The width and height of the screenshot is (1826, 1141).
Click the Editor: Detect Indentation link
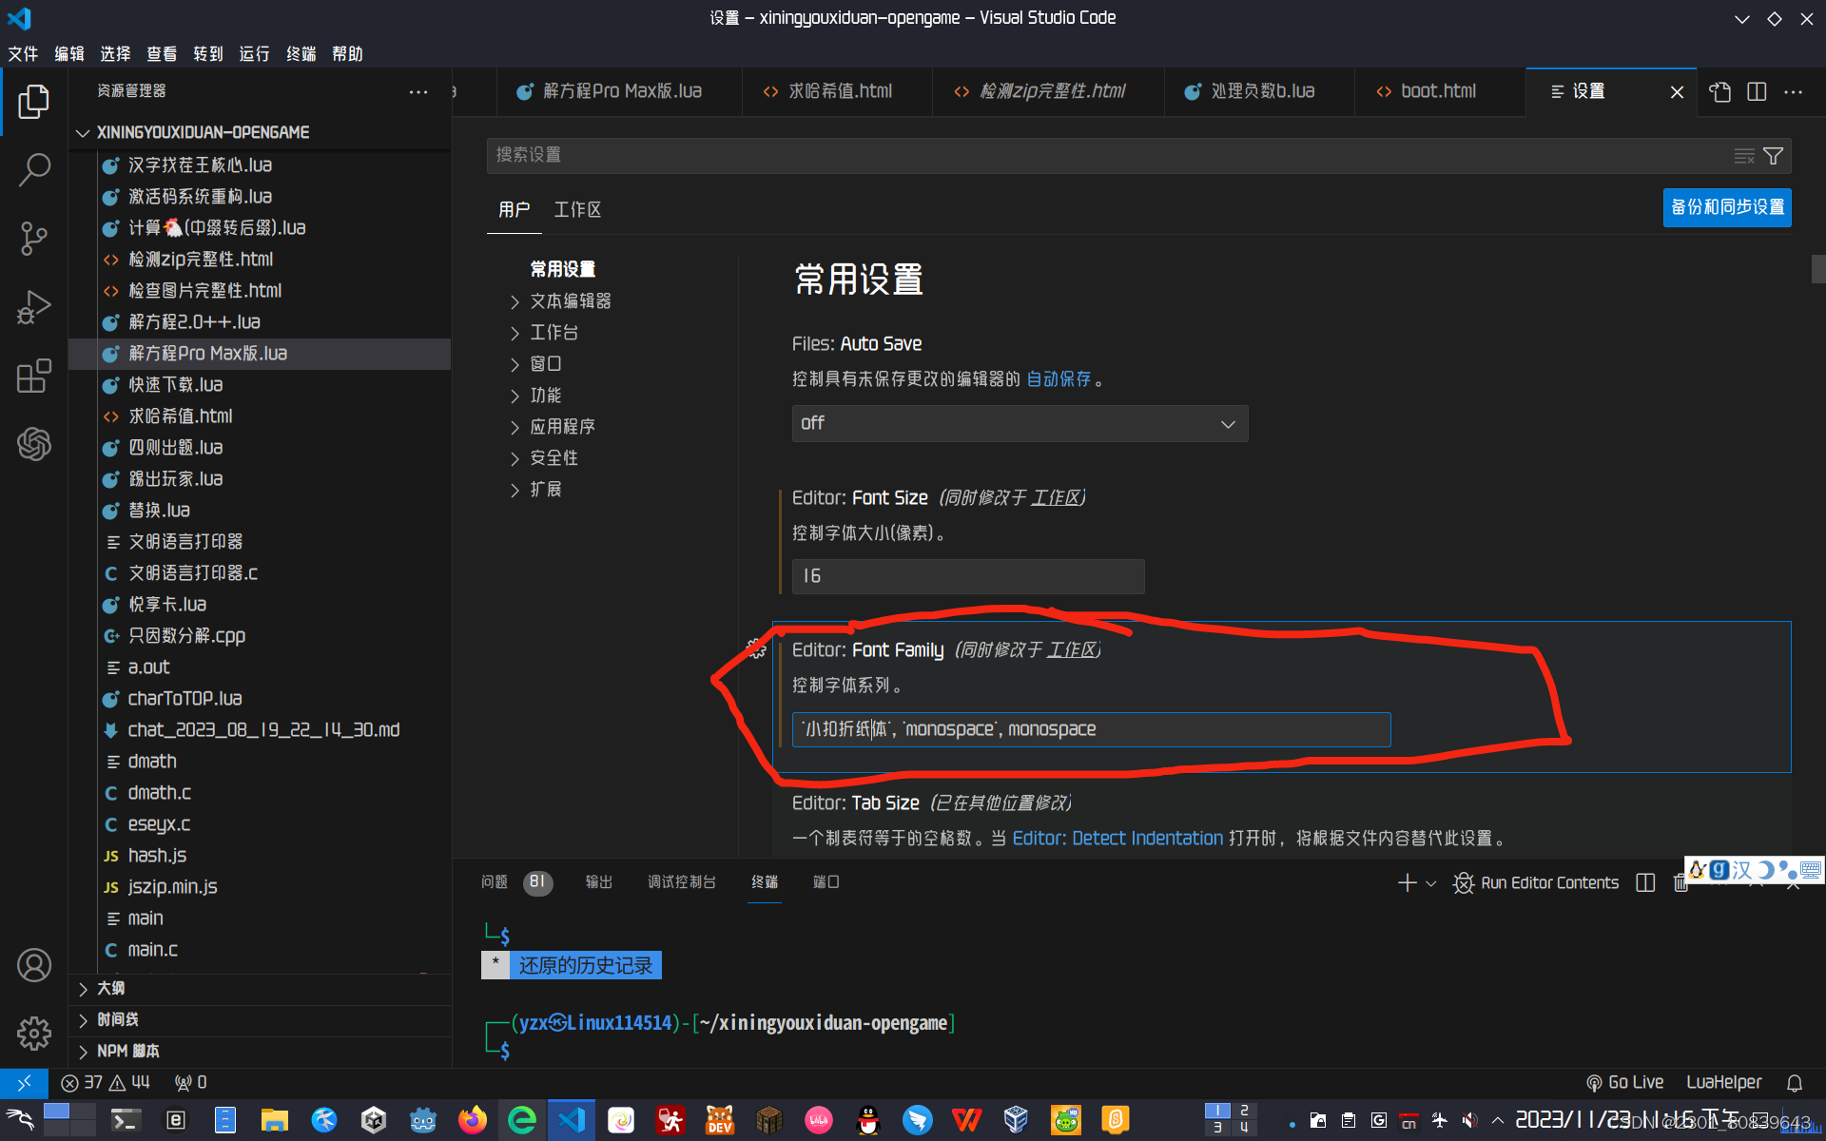tap(1117, 839)
